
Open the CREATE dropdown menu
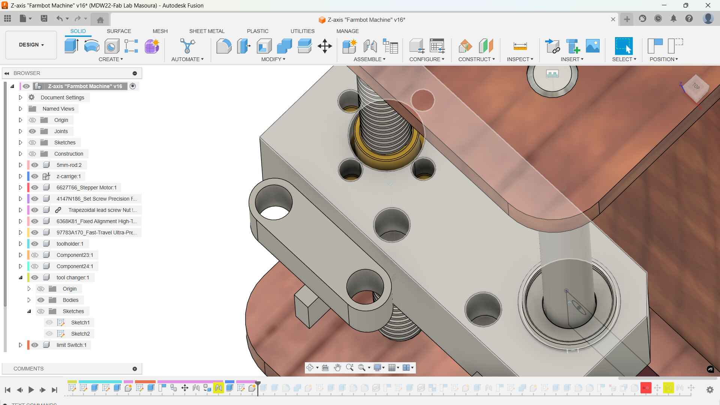[111, 59]
